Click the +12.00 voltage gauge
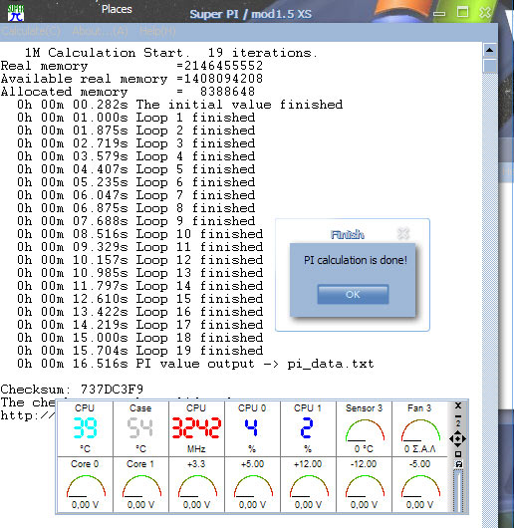The image size is (514, 528). (308, 484)
